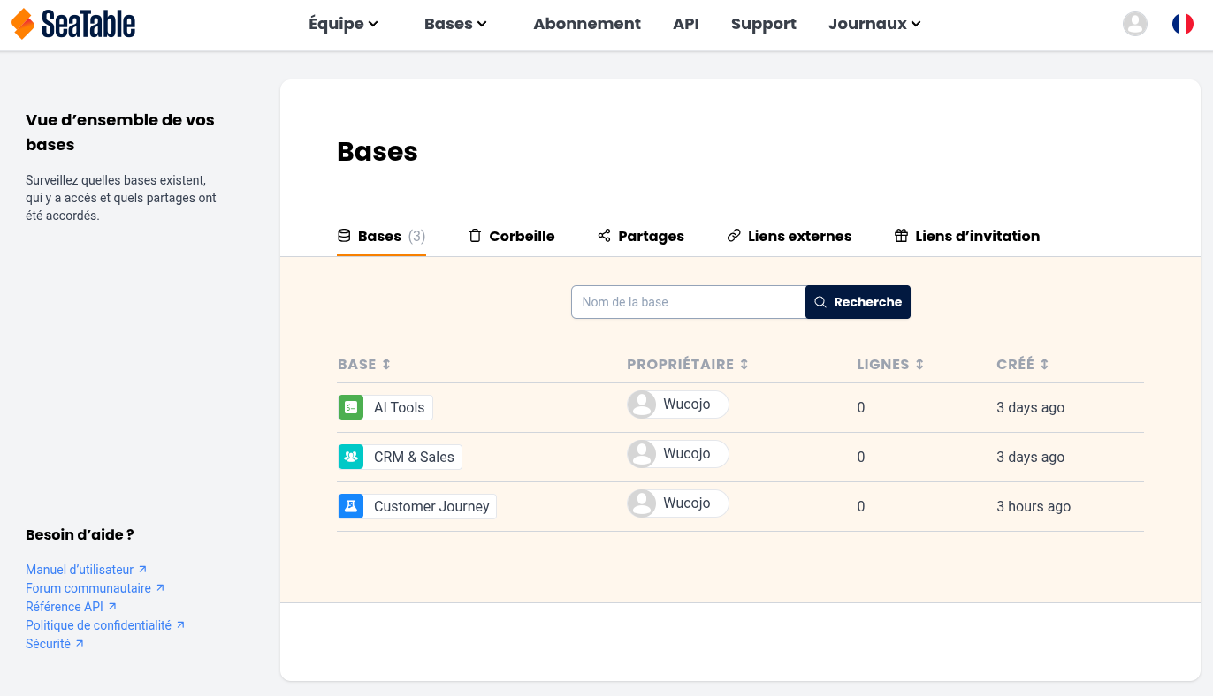This screenshot has width=1213, height=696.
Task: Click the teal CRM & Sales base icon
Action: [x=351, y=457]
